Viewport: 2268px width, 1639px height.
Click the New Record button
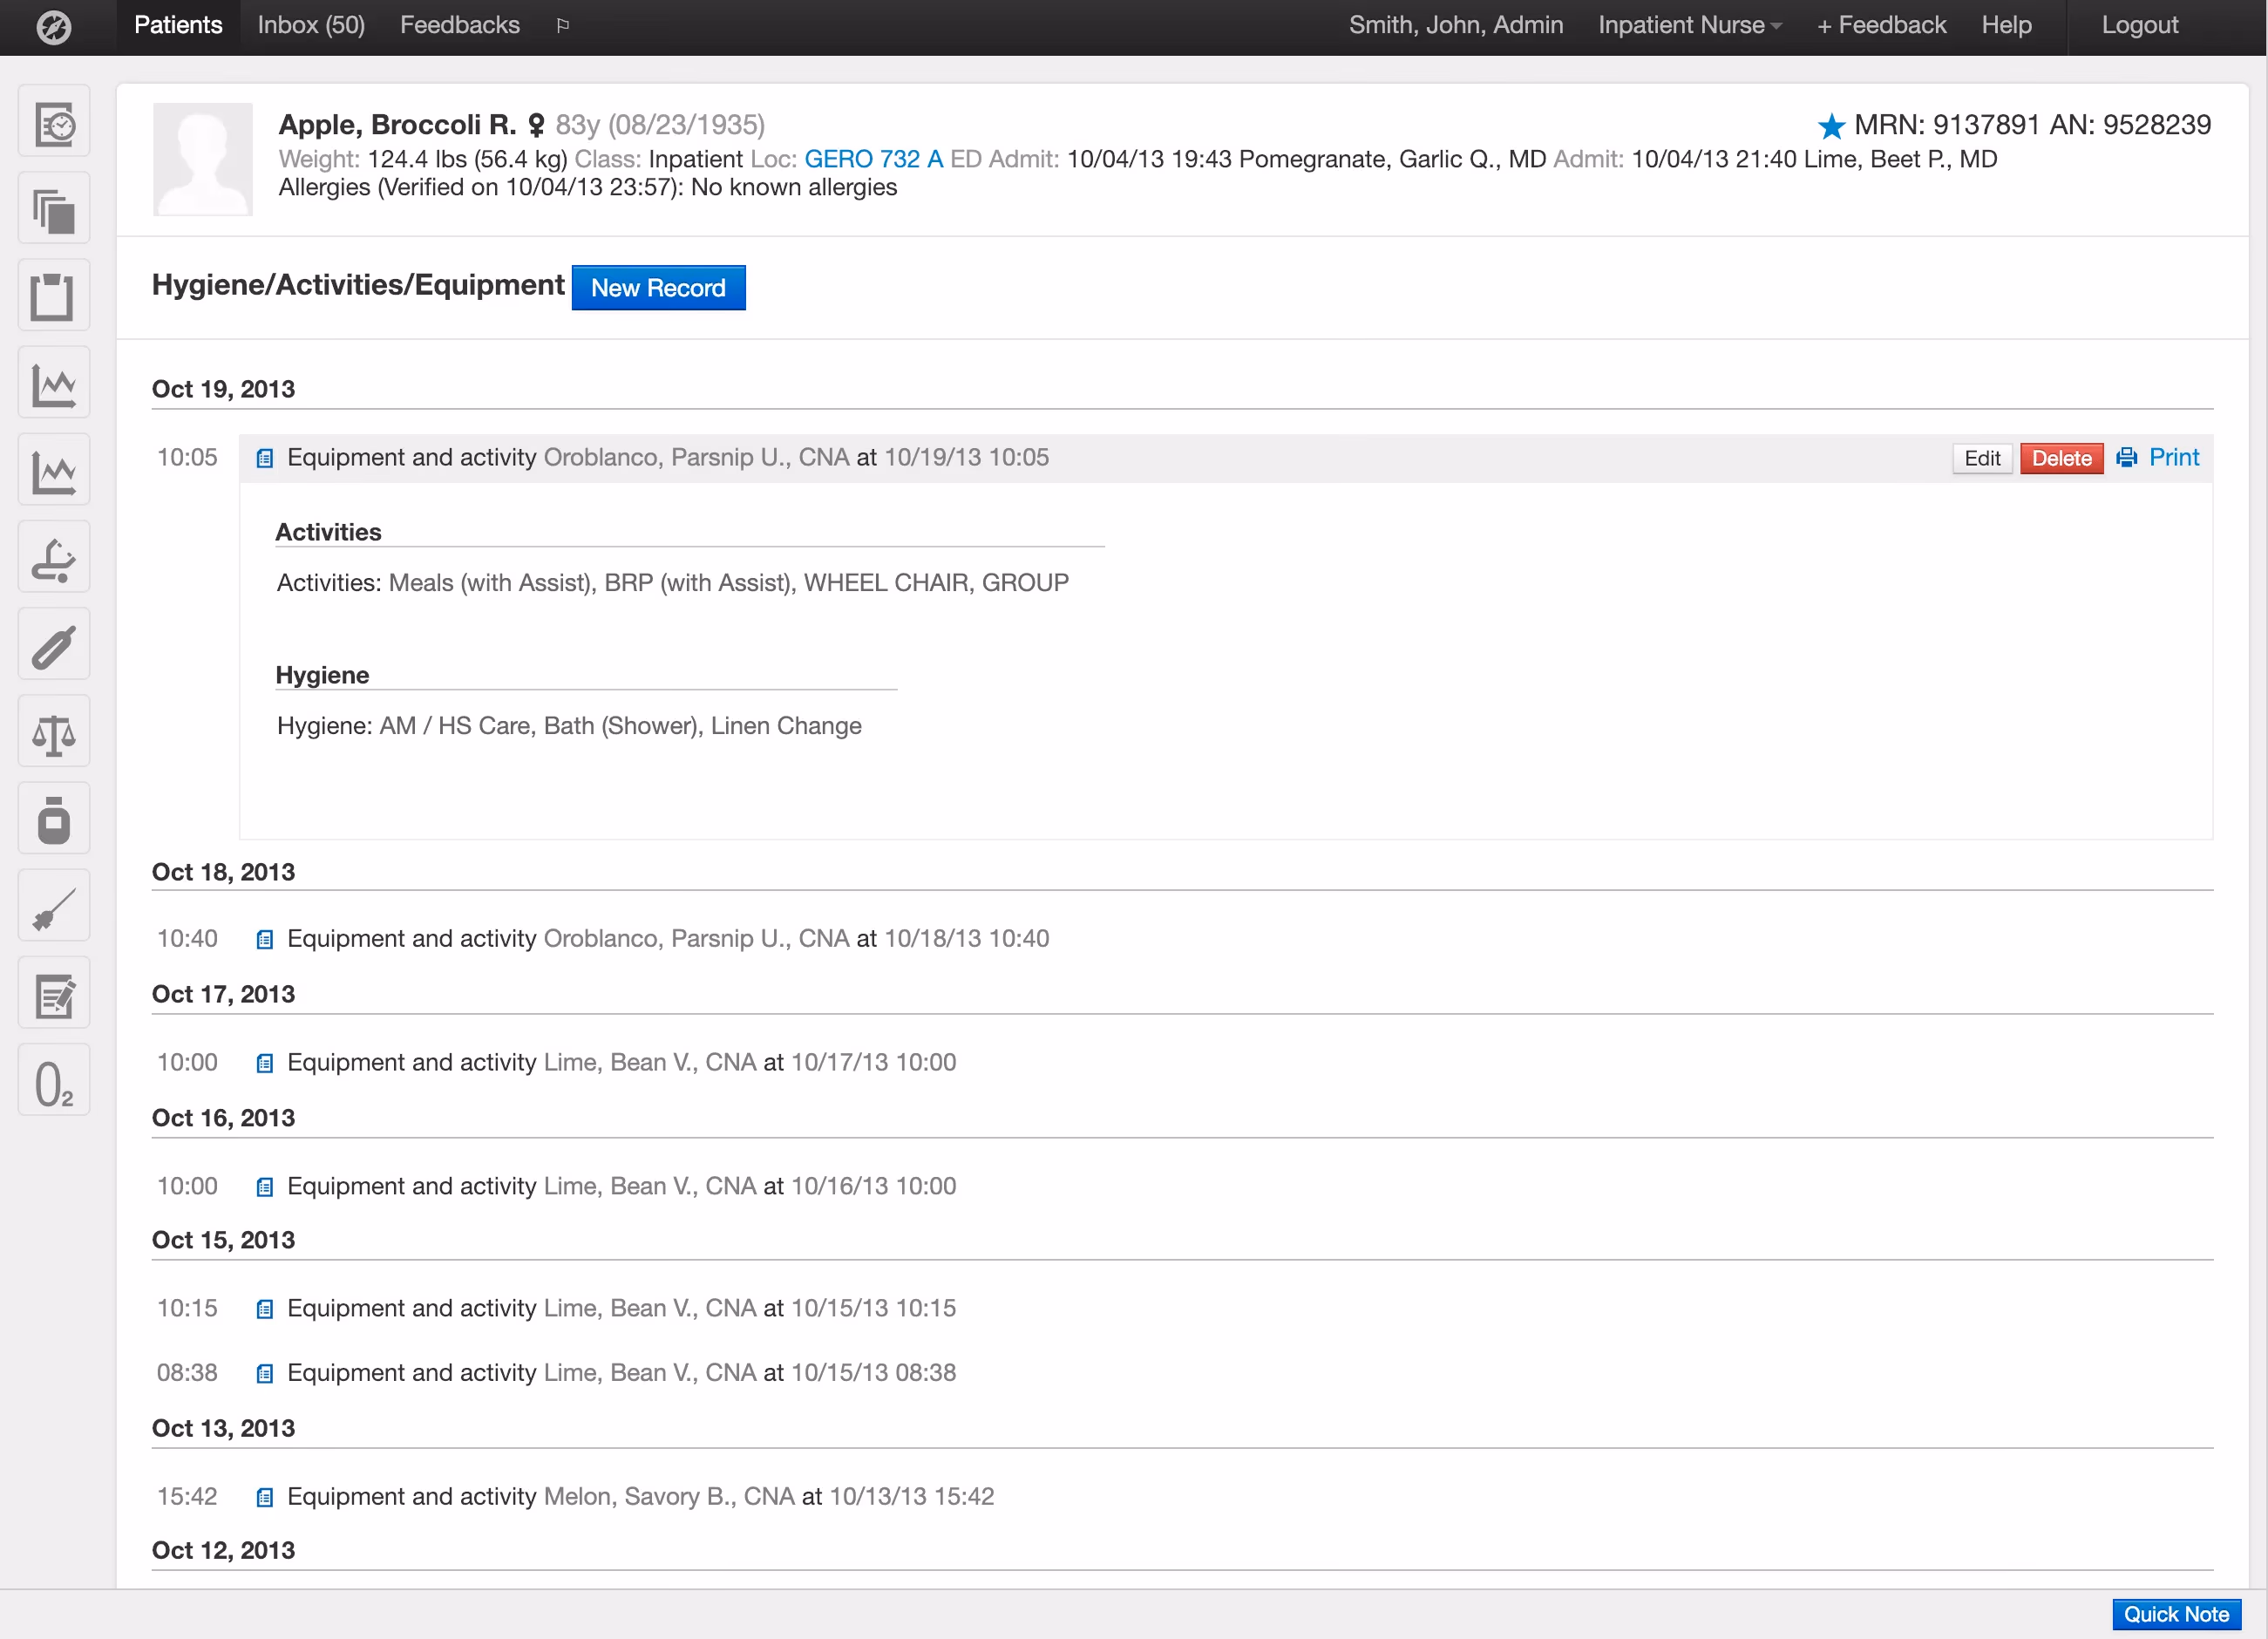658,288
